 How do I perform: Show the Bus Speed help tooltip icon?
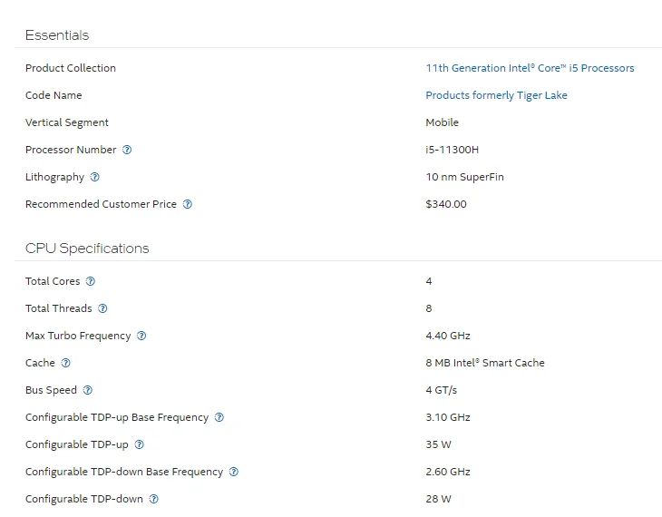pyautogui.click(x=88, y=390)
